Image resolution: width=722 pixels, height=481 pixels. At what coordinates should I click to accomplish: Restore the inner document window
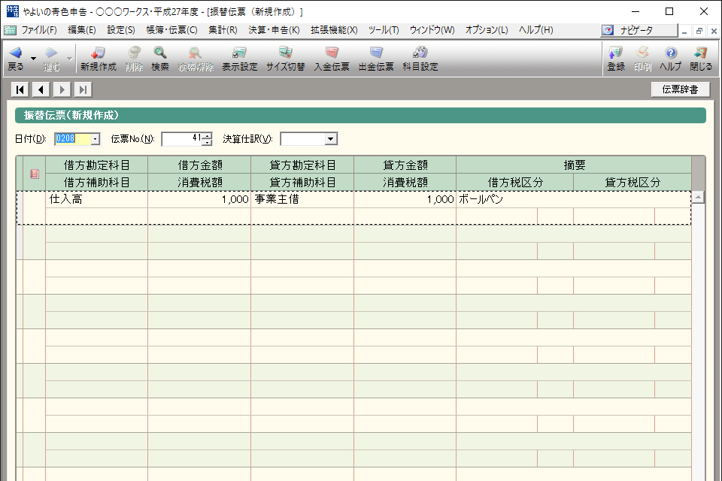pos(699,31)
